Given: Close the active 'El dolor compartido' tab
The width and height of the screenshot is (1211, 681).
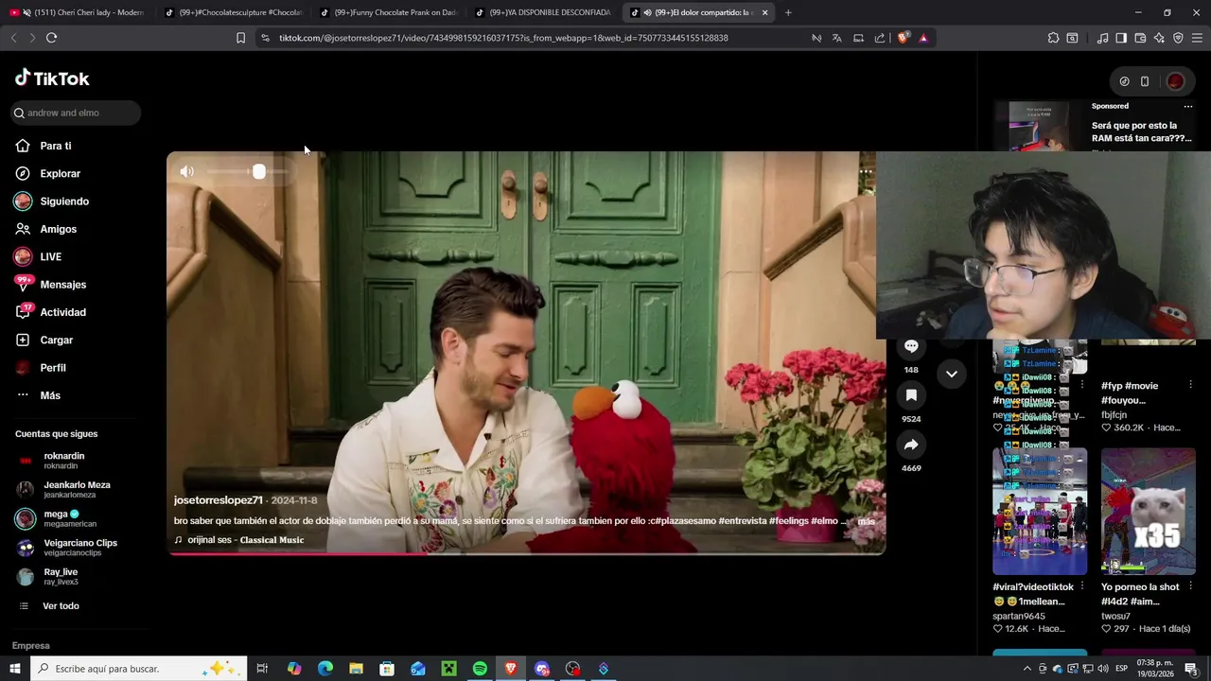Looking at the screenshot, I should point(764,12).
